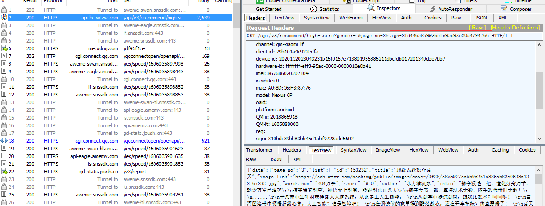The height and width of the screenshot is (206, 545).
Task: Click the lock icon of session 17
Action: click(x=5, y=133)
